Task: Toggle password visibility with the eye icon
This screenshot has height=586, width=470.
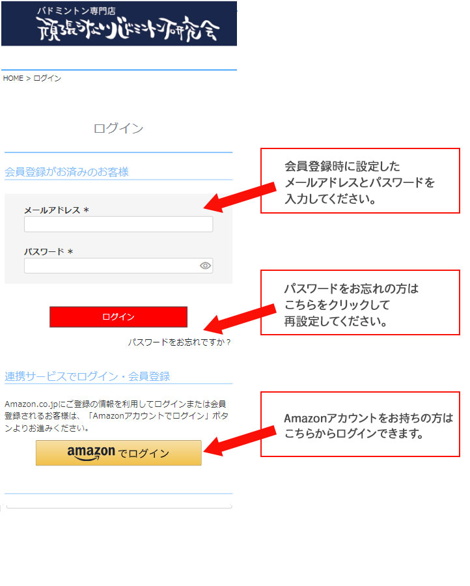Action: [205, 266]
